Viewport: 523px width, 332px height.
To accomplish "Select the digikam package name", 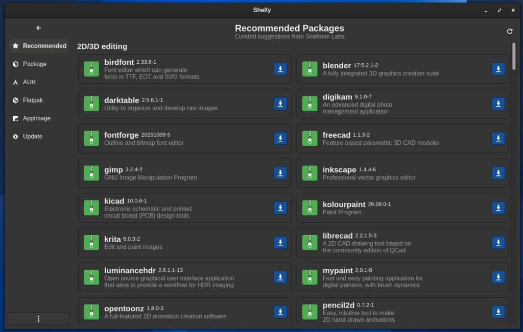I will (337, 97).
